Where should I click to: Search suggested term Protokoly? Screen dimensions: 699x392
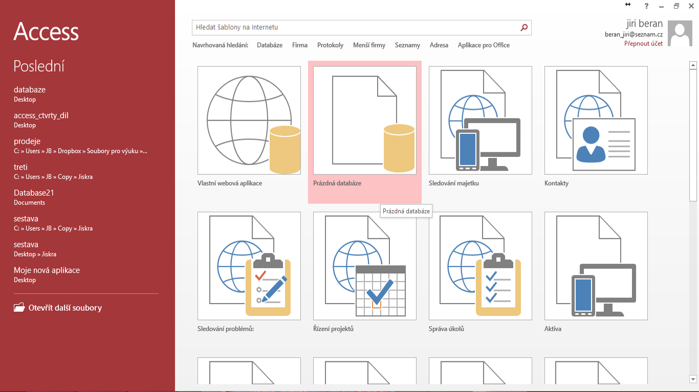[331, 45]
